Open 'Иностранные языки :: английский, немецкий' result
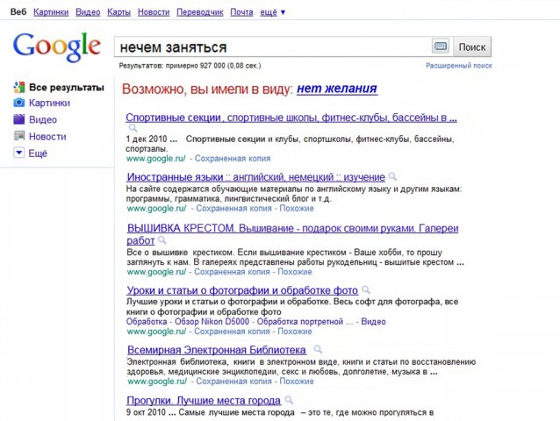Viewport: 560px width, 421px height. pos(255,177)
